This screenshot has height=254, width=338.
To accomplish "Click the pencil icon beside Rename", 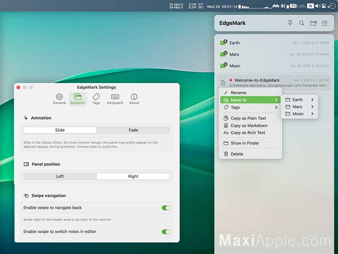I will [x=225, y=93].
